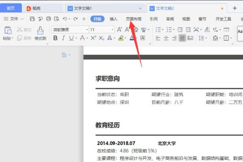Image resolution: width=243 pixels, height=162 pixels.
Task: Open the 稻壳 tab
Action: pos(43,8)
